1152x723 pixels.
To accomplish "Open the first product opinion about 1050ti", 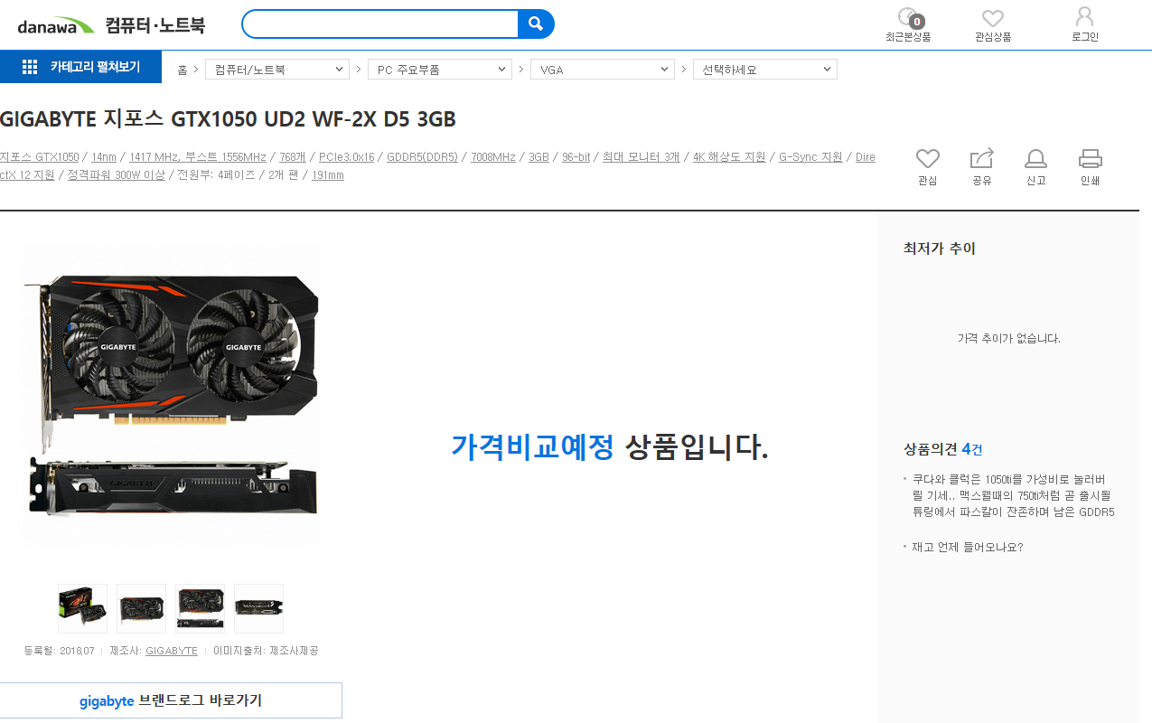I will click(x=1013, y=495).
